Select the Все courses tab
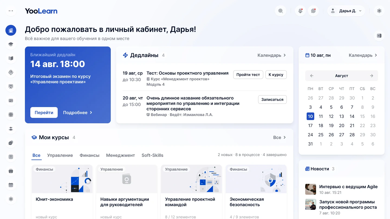The width and height of the screenshot is (390, 219). point(36,155)
